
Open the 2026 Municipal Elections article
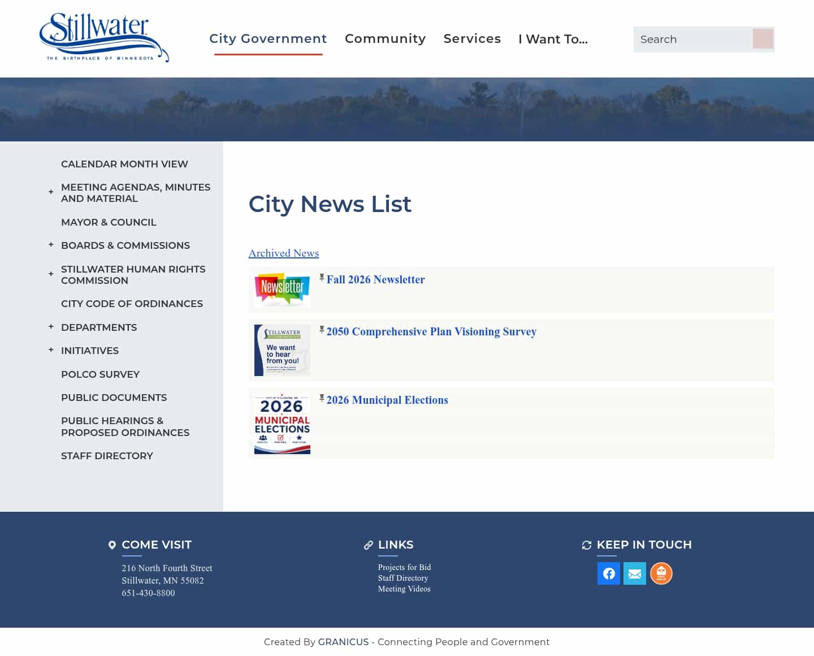click(387, 400)
